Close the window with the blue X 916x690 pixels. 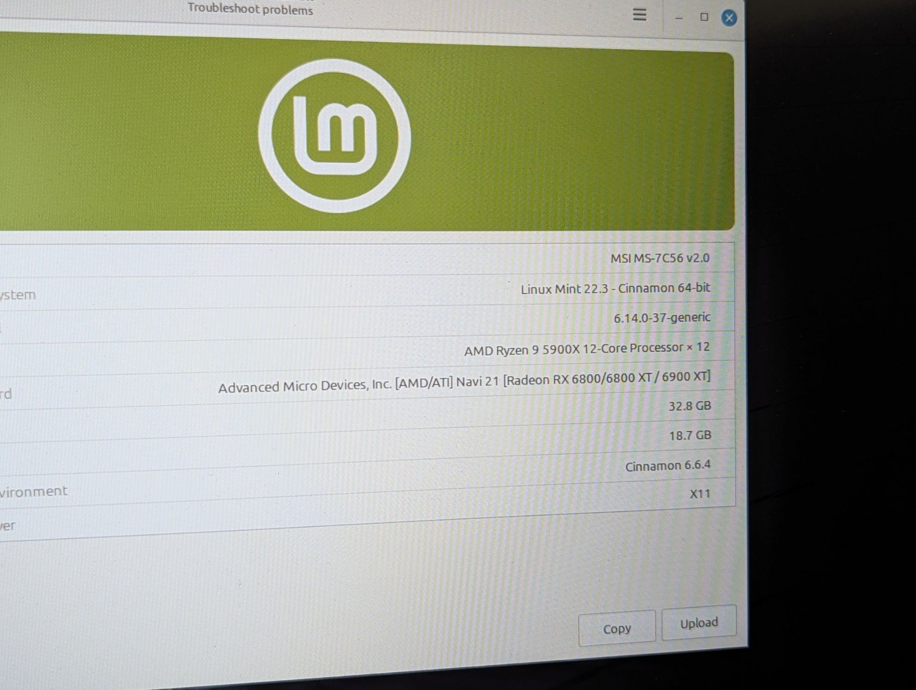729,18
